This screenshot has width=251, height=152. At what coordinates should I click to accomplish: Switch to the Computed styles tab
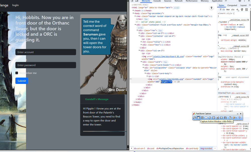point(232,5)
